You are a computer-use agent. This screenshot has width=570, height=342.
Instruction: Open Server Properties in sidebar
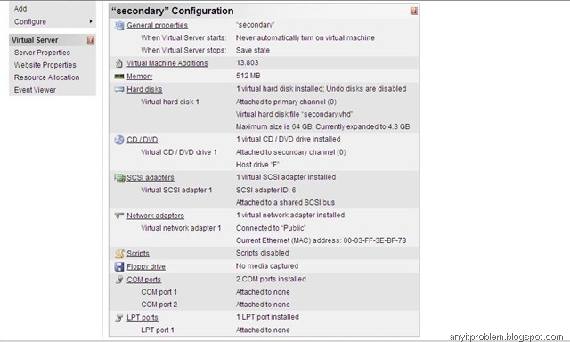42,53
